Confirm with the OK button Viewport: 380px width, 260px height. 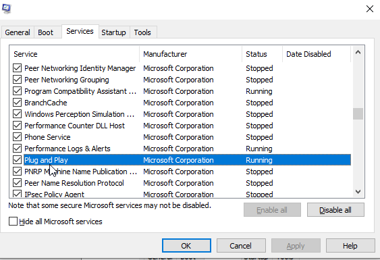[186, 246]
